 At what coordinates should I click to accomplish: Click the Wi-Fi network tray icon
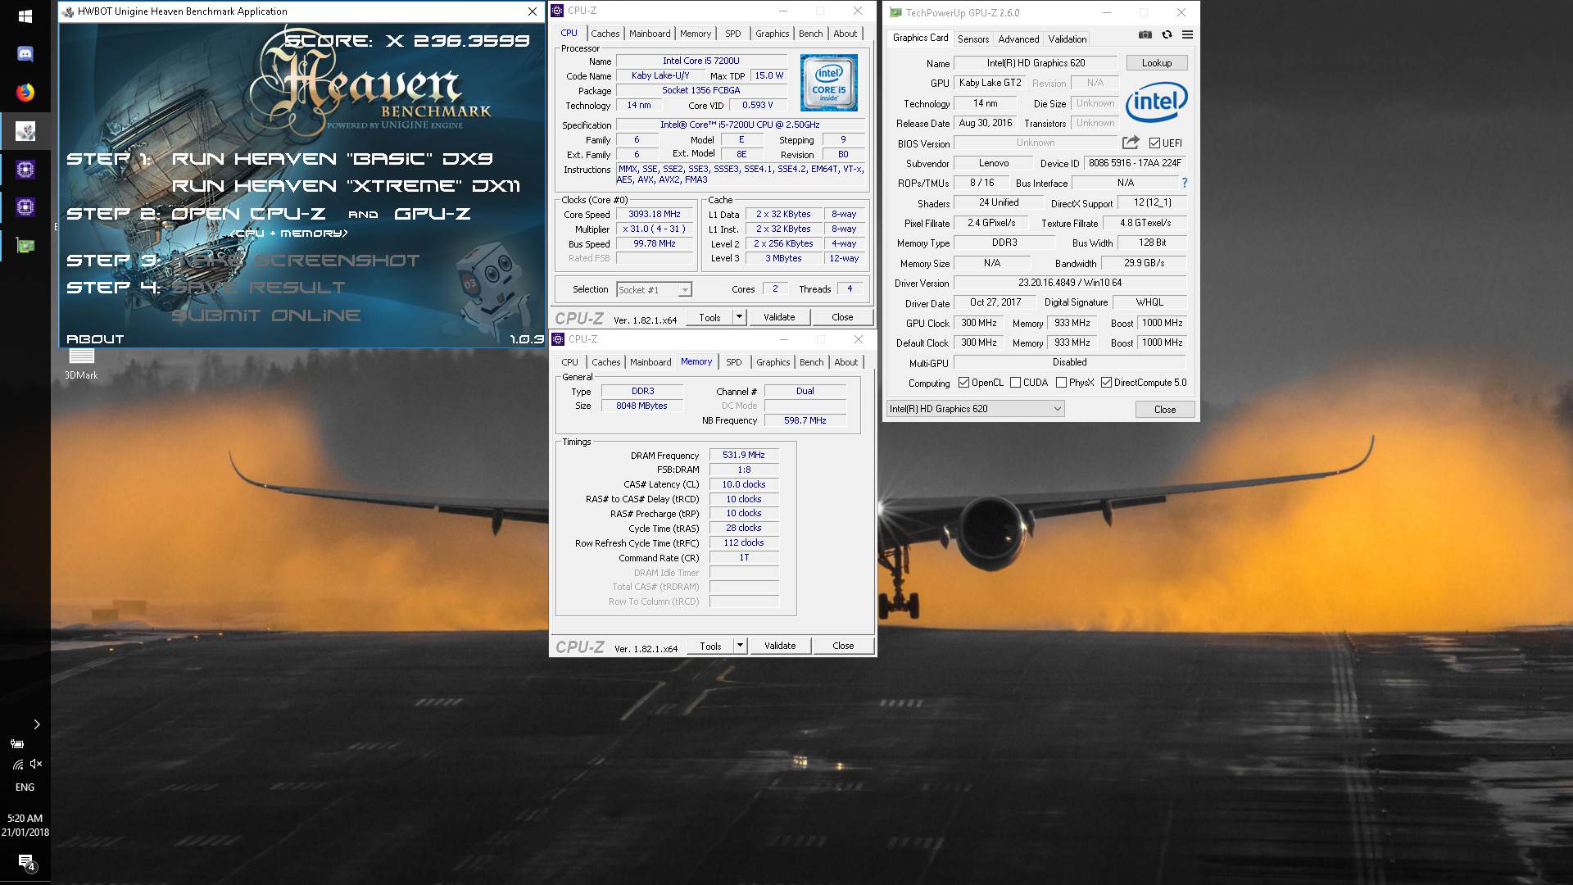pyautogui.click(x=17, y=765)
